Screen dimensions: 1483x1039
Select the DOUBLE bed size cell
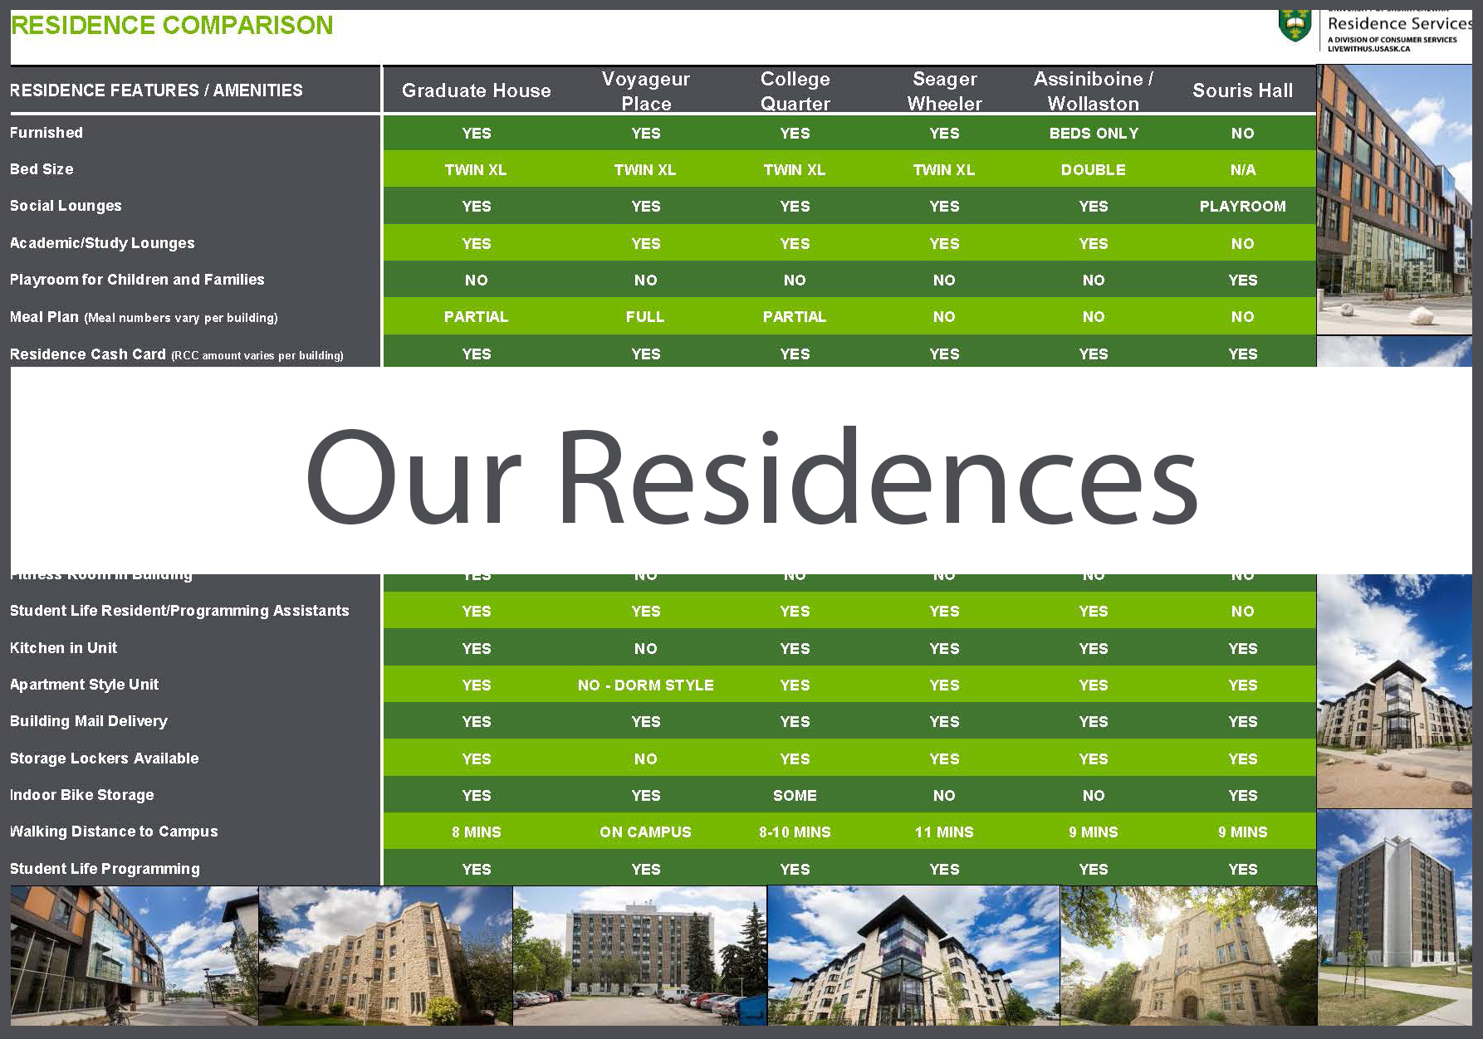1093,169
